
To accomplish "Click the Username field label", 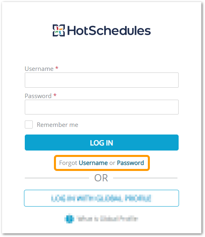I will (x=39, y=69).
